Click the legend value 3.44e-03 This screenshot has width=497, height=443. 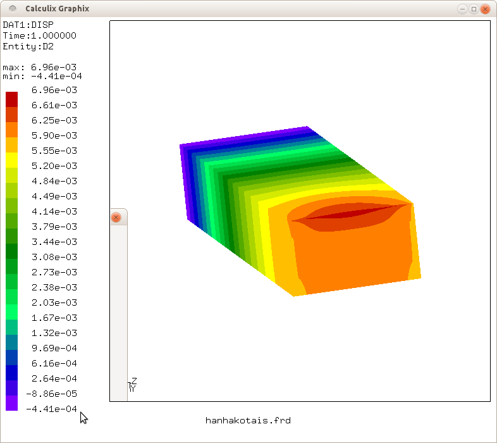coord(54,242)
